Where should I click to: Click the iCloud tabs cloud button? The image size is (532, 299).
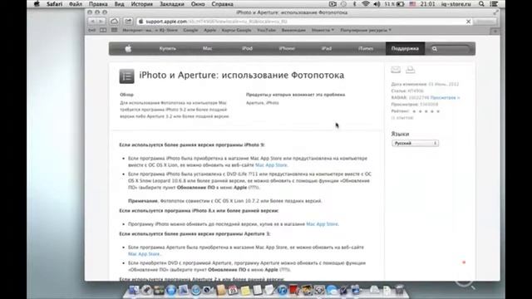coord(115,22)
